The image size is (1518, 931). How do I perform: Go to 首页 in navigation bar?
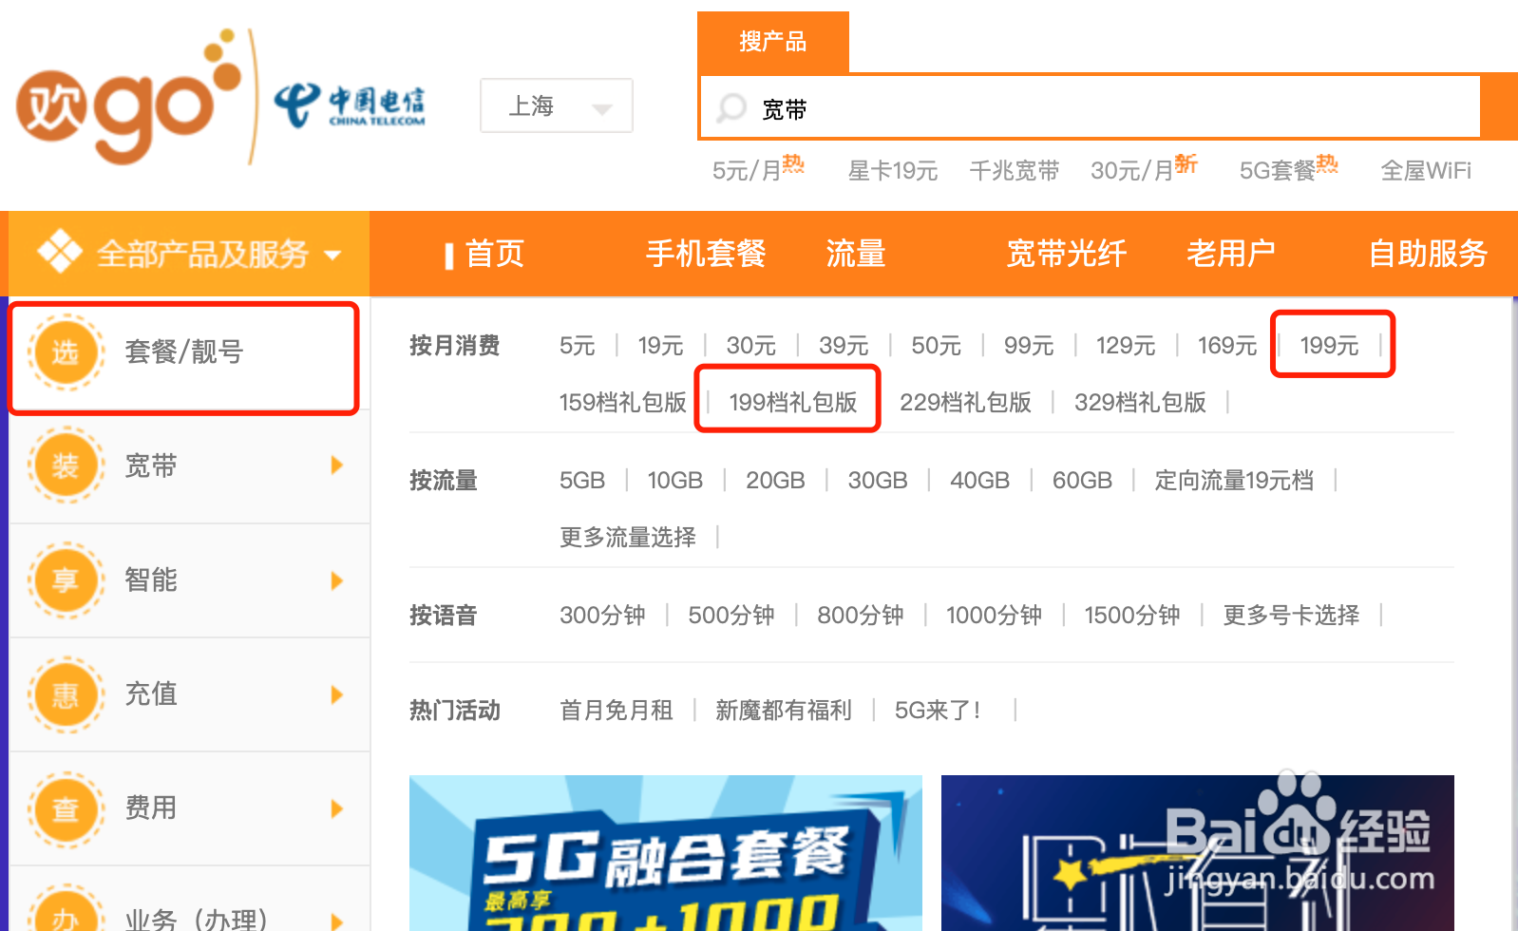[495, 254]
